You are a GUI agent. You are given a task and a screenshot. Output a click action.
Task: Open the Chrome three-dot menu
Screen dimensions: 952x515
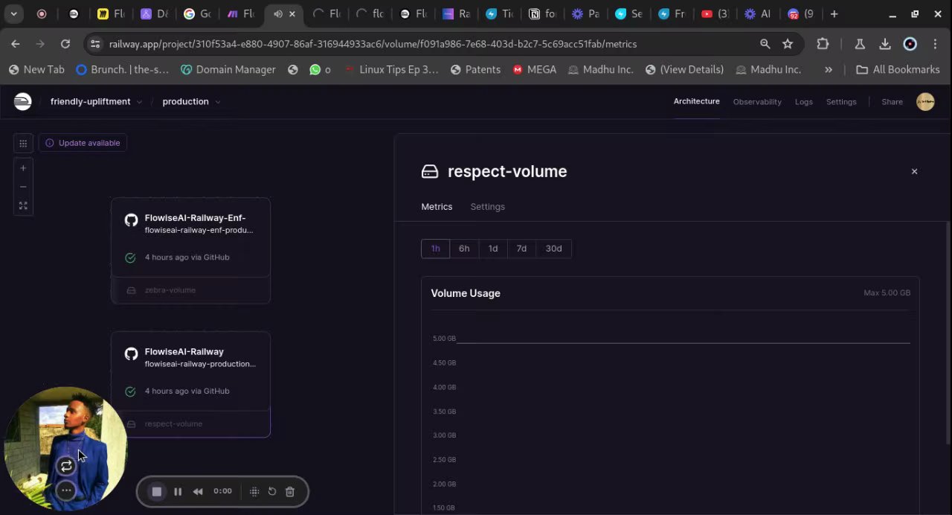tap(935, 44)
